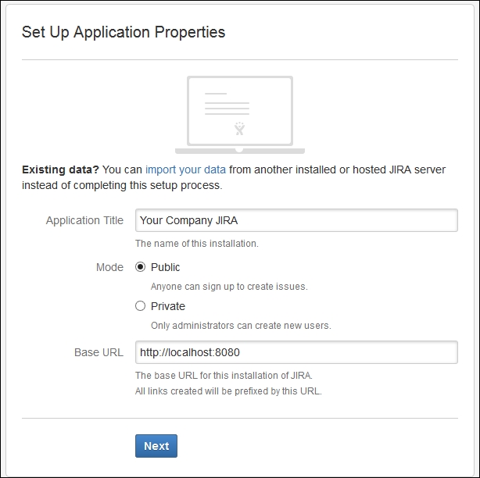
Task: Click the "Set Up Application Properties" heading
Action: pos(124,32)
